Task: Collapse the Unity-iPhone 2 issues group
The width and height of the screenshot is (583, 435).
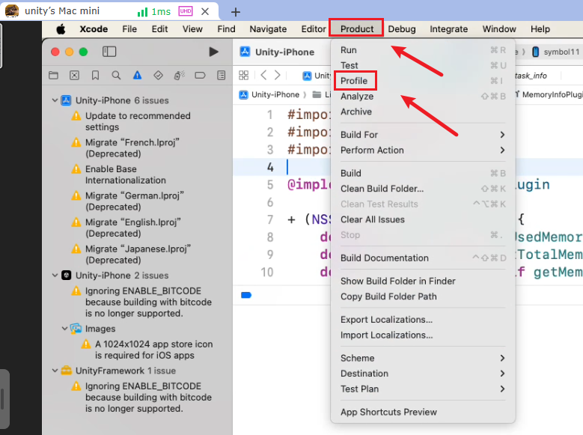Action: coord(55,275)
